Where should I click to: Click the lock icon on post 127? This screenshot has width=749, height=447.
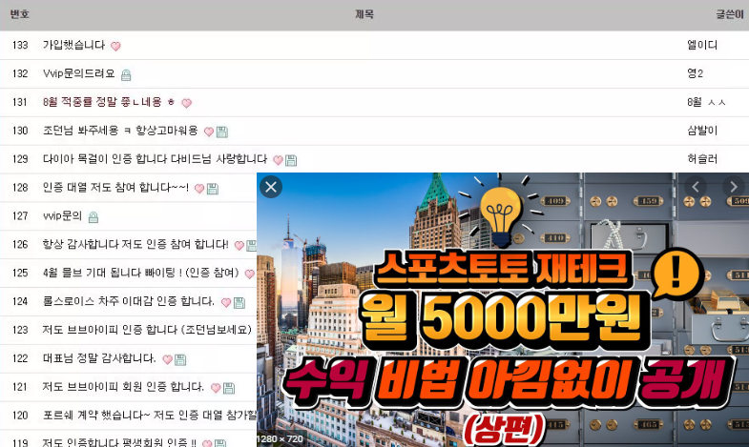pyautogui.click(x=94, y=217)
